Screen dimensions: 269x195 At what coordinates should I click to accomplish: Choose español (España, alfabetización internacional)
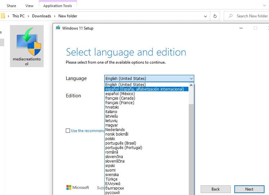tap(146, 89)
